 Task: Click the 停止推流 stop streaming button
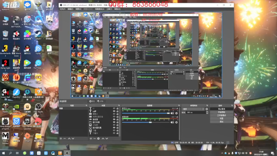[x=222, y=109]
